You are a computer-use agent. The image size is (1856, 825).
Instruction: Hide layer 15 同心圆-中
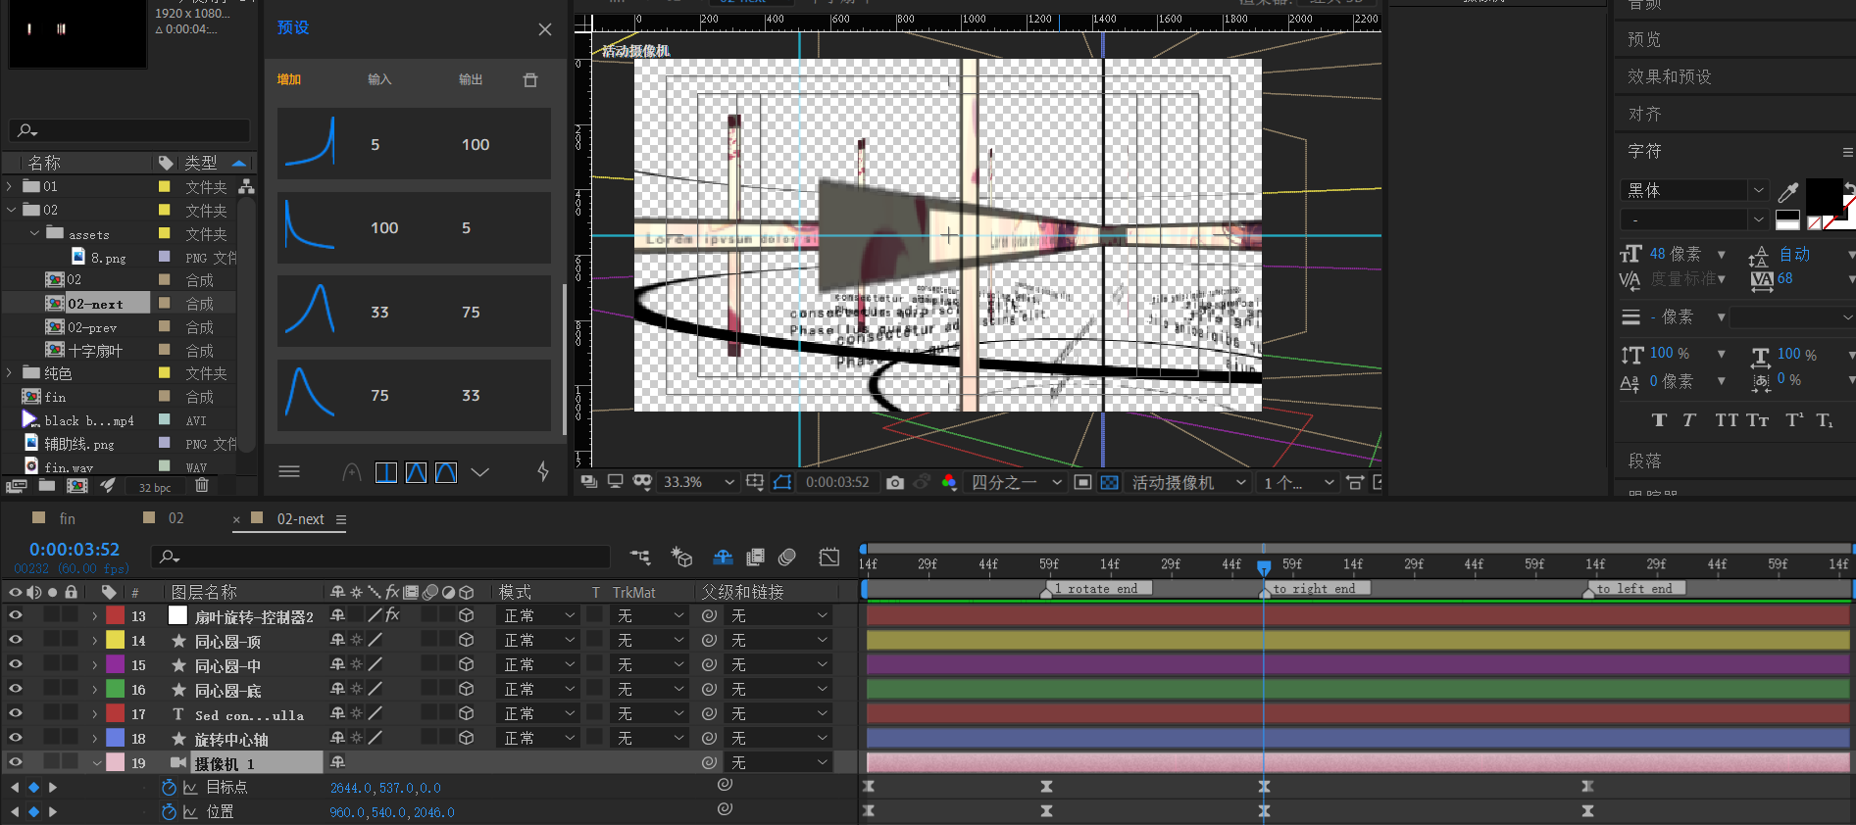point(15,664)
